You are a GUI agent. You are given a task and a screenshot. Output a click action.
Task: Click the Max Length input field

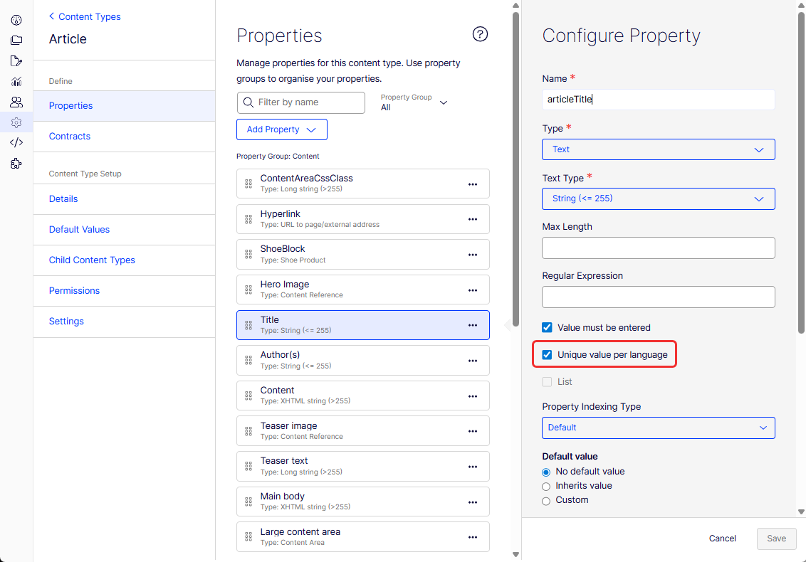point(659,248)
